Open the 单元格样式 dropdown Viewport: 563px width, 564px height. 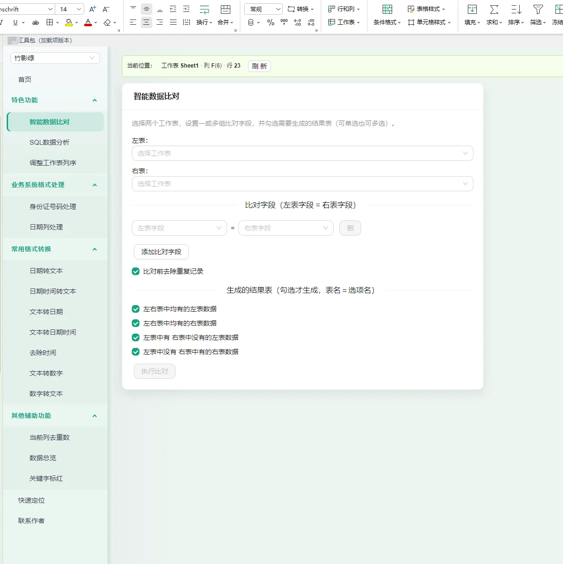point(429,22)
